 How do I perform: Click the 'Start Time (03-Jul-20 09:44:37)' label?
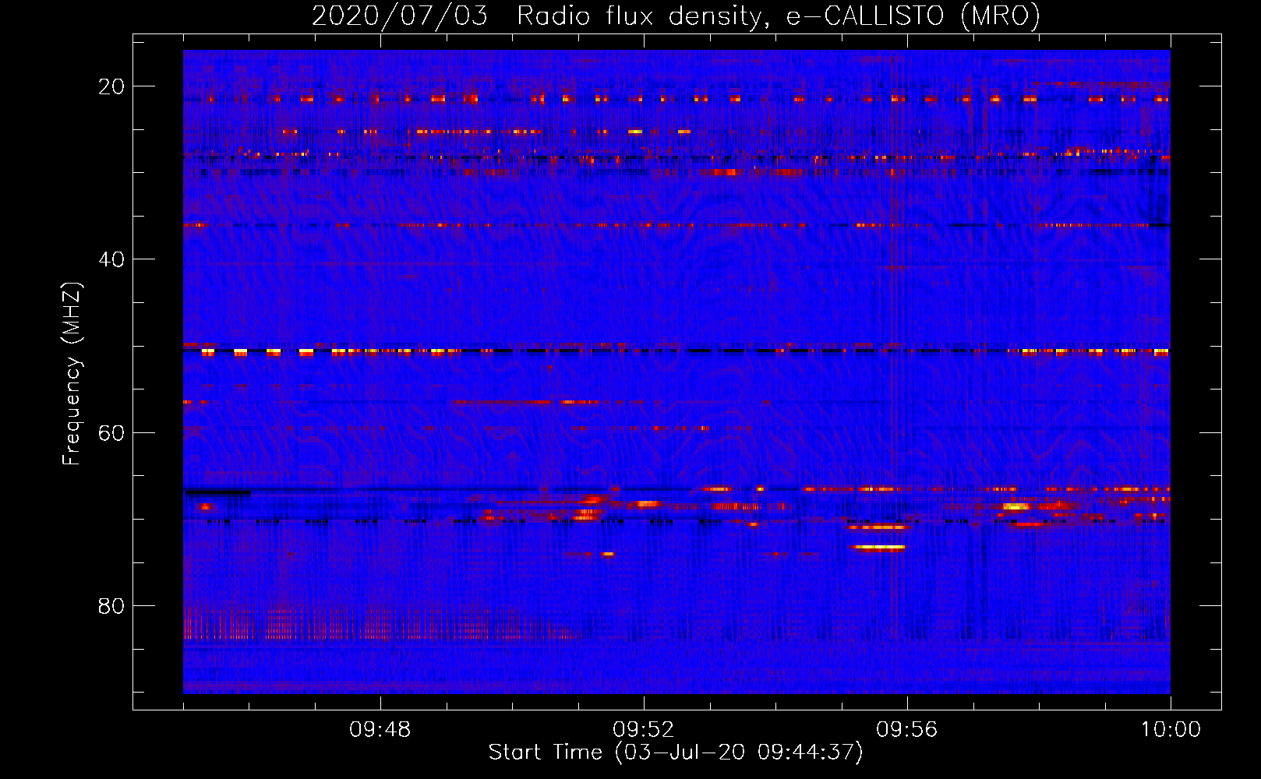tap(676, 753)
